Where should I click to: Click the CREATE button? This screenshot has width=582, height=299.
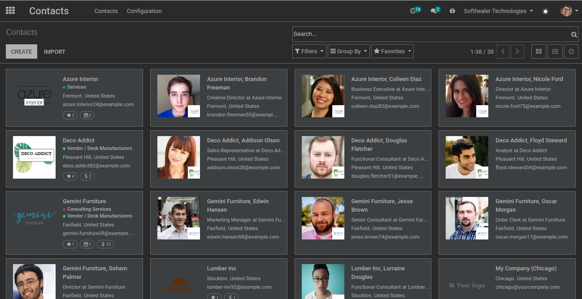click(x=22, y=51)
